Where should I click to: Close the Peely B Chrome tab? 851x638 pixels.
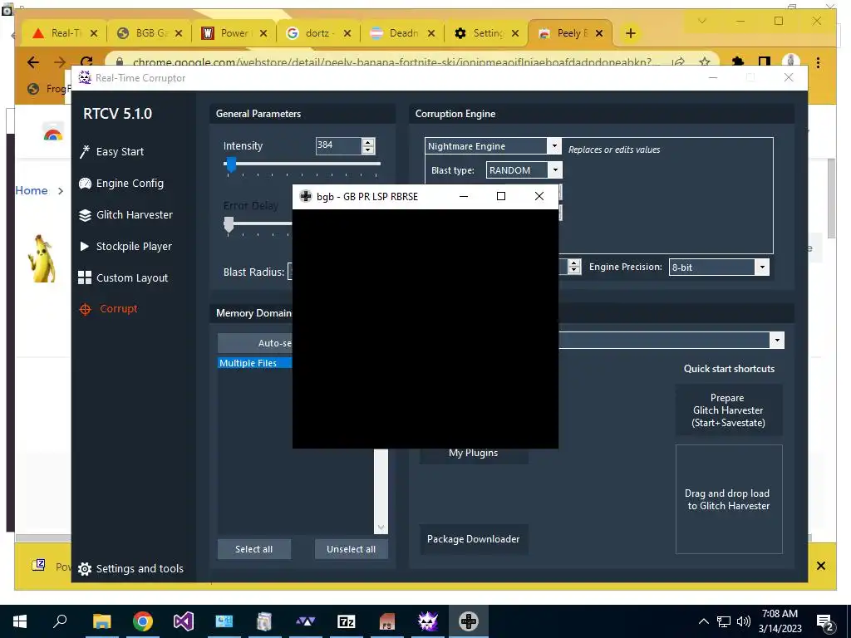[x=599, y=33]
